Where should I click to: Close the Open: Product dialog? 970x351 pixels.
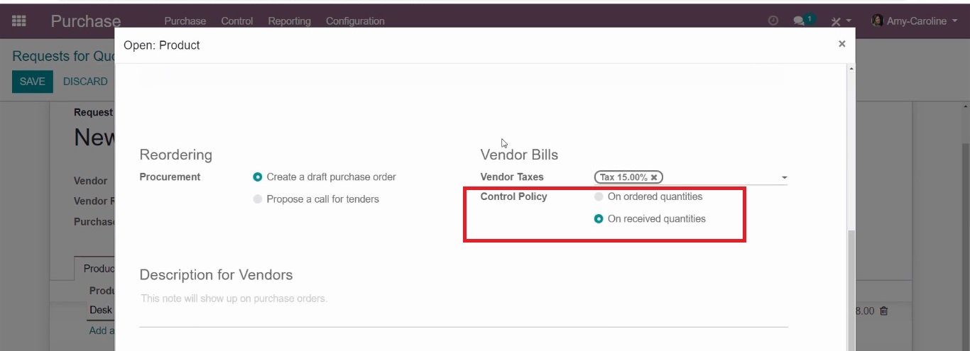[x=841, y=44]
